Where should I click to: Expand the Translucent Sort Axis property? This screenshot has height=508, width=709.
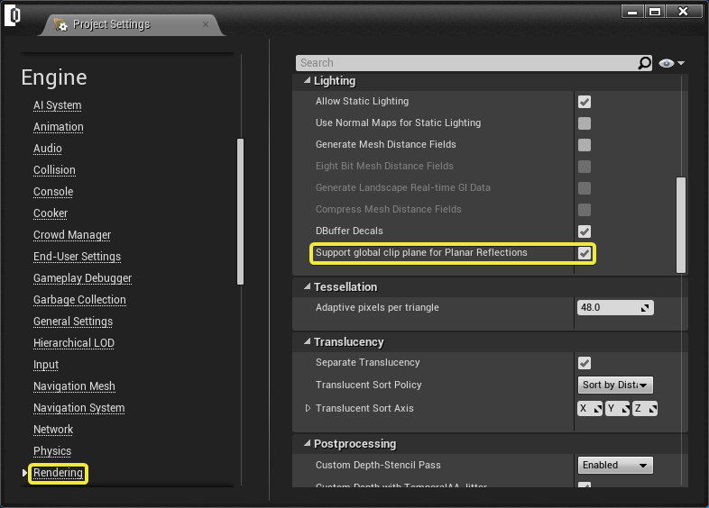pyautogui.click(x=308, y=408)
